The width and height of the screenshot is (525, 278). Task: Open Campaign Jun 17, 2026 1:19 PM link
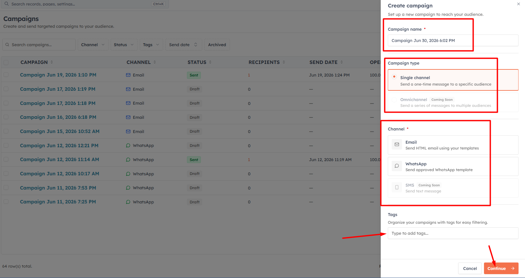coord(58,89)
